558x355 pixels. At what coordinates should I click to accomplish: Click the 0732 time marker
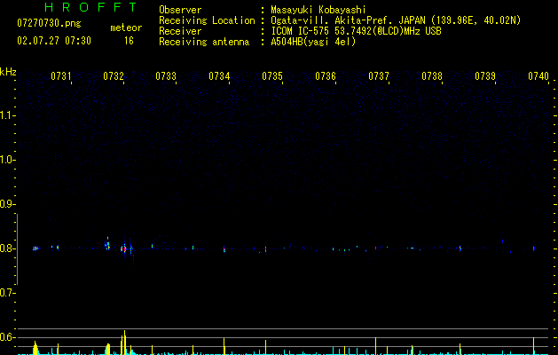pyautogui.click(x=114, y=75)
